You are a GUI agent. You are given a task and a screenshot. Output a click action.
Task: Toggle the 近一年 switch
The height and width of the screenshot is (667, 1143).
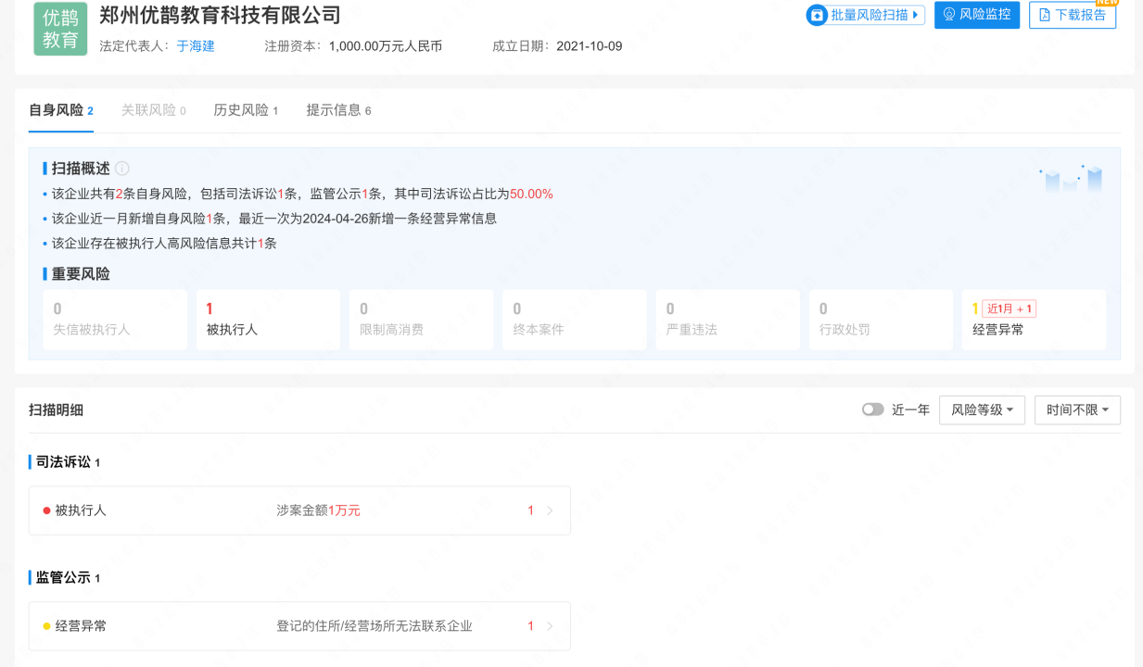872,409
